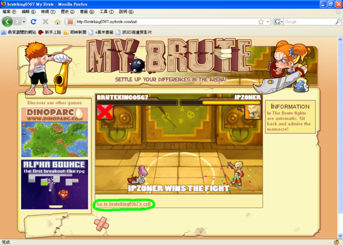Click the site favicon in the address bar

[x=70, y=22]
